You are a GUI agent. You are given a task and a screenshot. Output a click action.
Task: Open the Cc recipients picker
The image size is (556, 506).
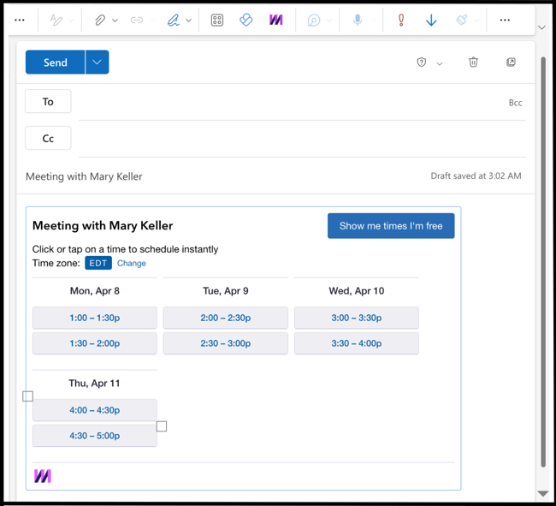48,138
